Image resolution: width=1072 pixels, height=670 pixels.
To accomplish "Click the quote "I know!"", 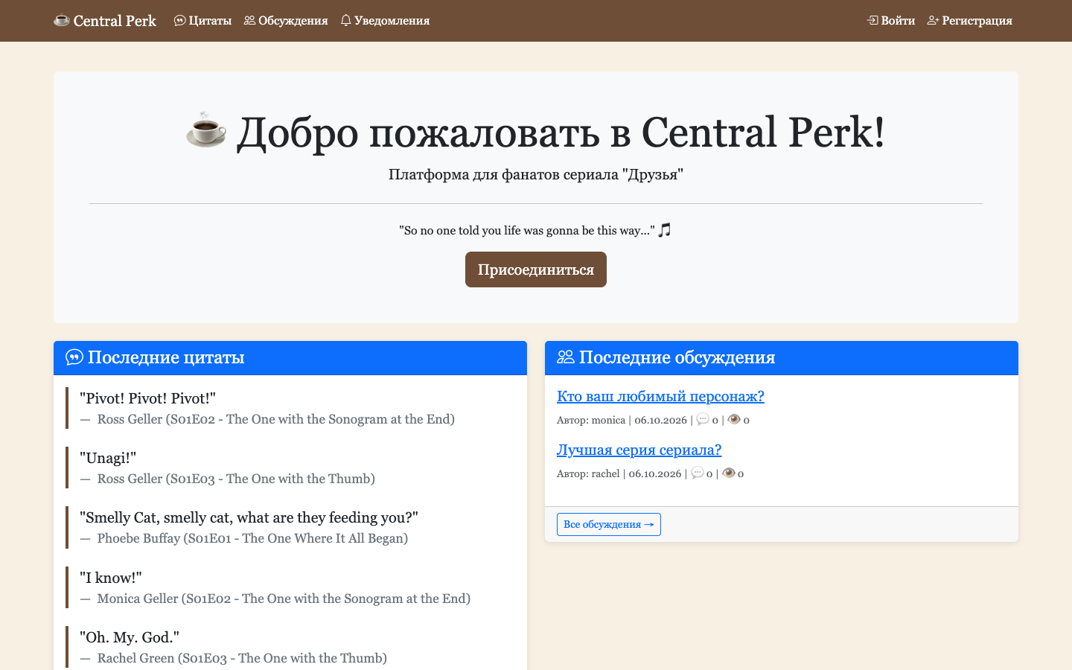I will point(111,578).
